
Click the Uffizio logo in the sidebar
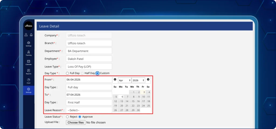coord(29,26)
